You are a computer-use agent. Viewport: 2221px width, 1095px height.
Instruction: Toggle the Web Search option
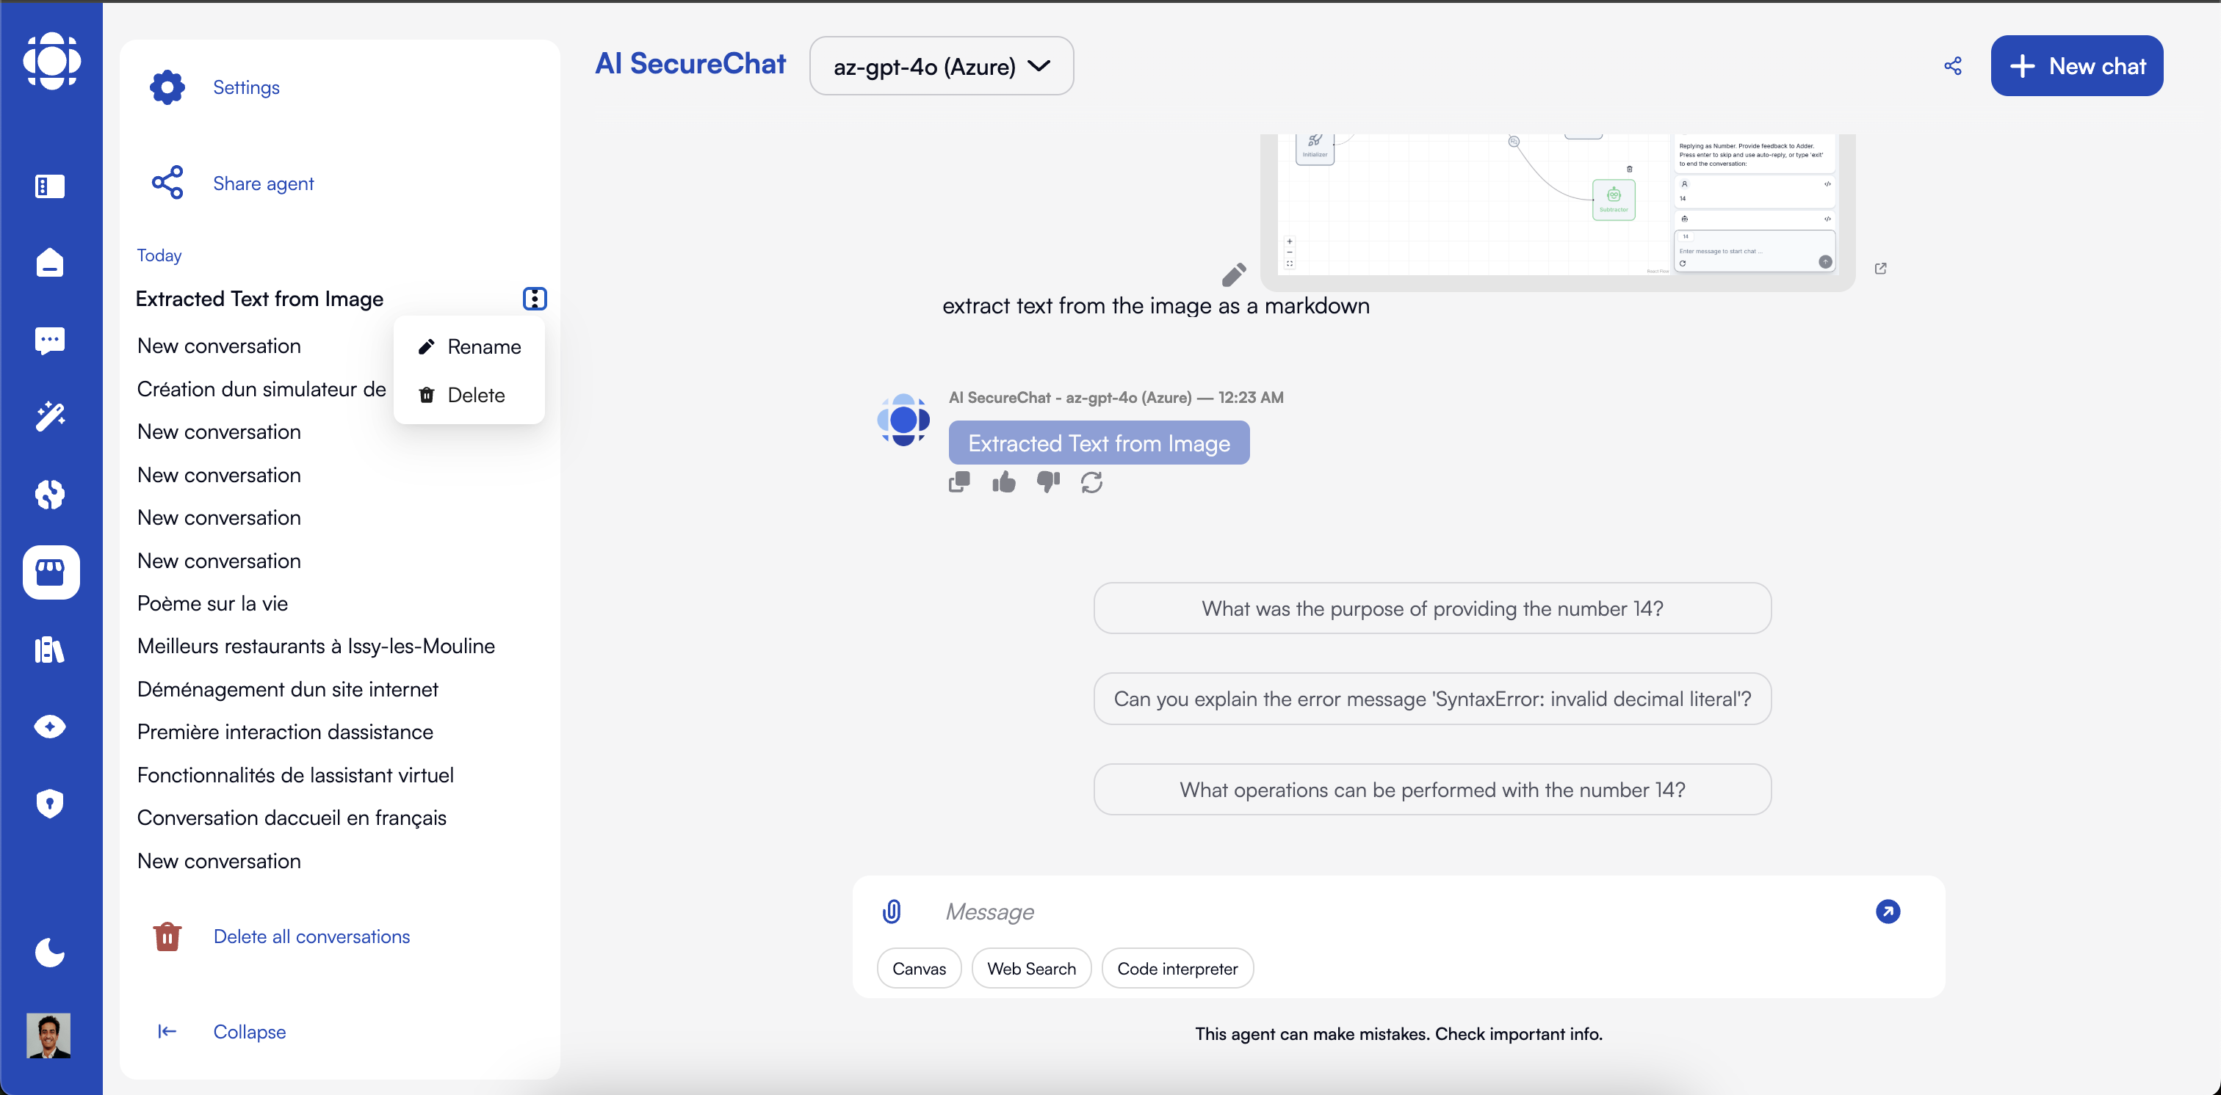click(x=1031, y=968)
